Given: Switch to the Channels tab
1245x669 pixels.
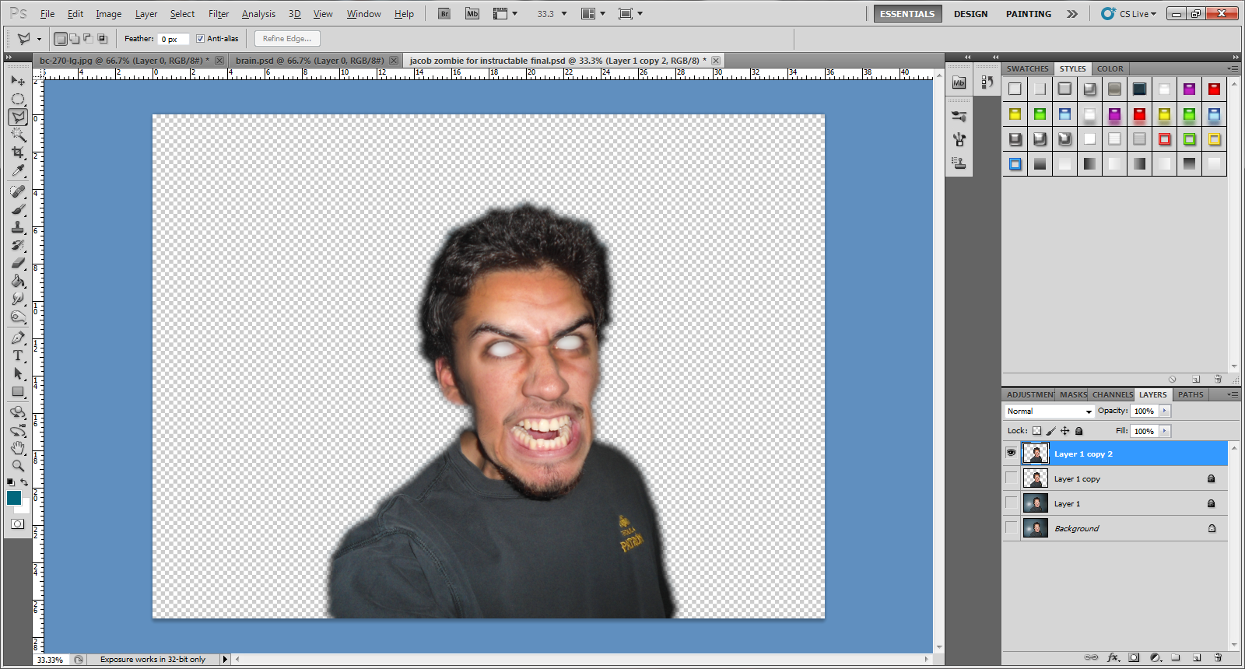Looking at the screenshot, I should pos(1112,394).
